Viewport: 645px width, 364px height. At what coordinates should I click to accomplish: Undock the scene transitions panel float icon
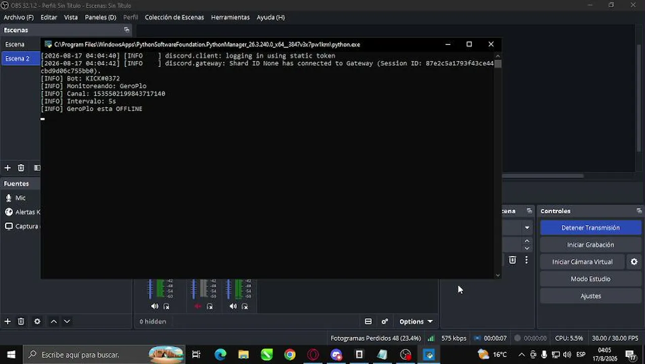(529, 211)
